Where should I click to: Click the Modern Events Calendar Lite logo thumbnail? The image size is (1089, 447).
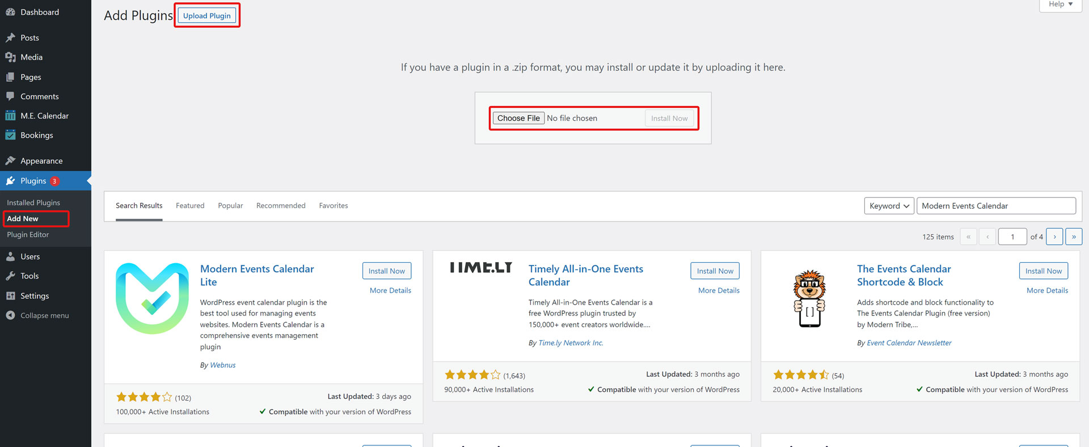152,298
